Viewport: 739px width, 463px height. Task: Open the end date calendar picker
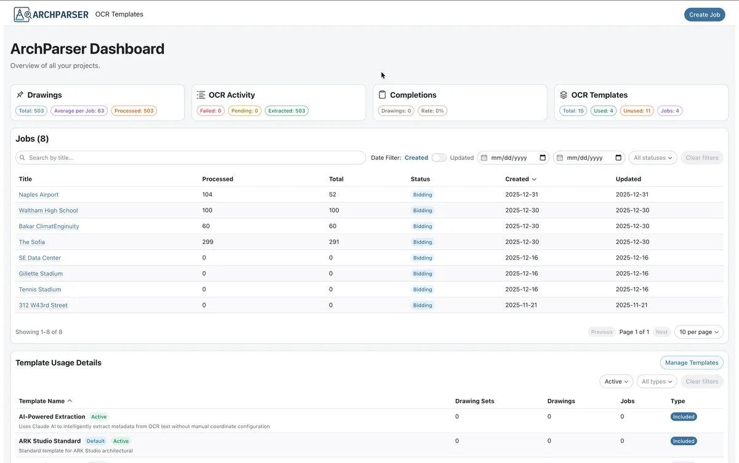[x=618, y=157]
